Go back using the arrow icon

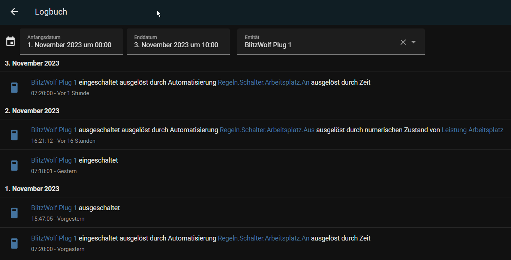(14, 12)
